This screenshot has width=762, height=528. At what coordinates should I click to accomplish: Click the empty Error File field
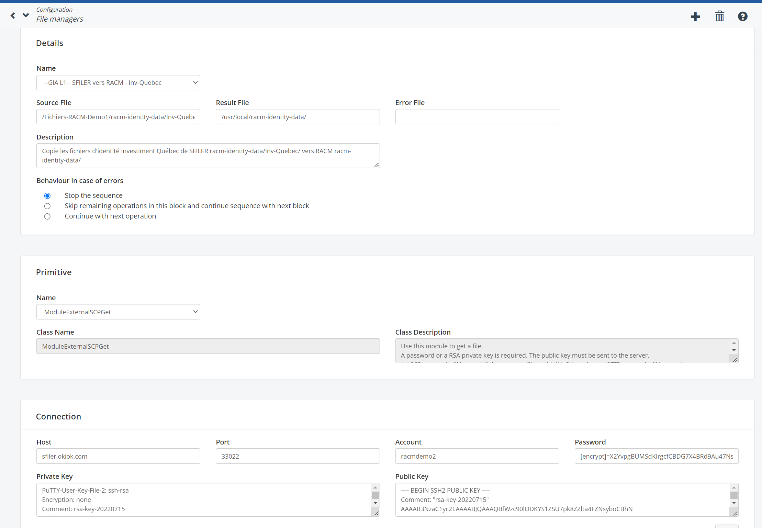point(477,117)
